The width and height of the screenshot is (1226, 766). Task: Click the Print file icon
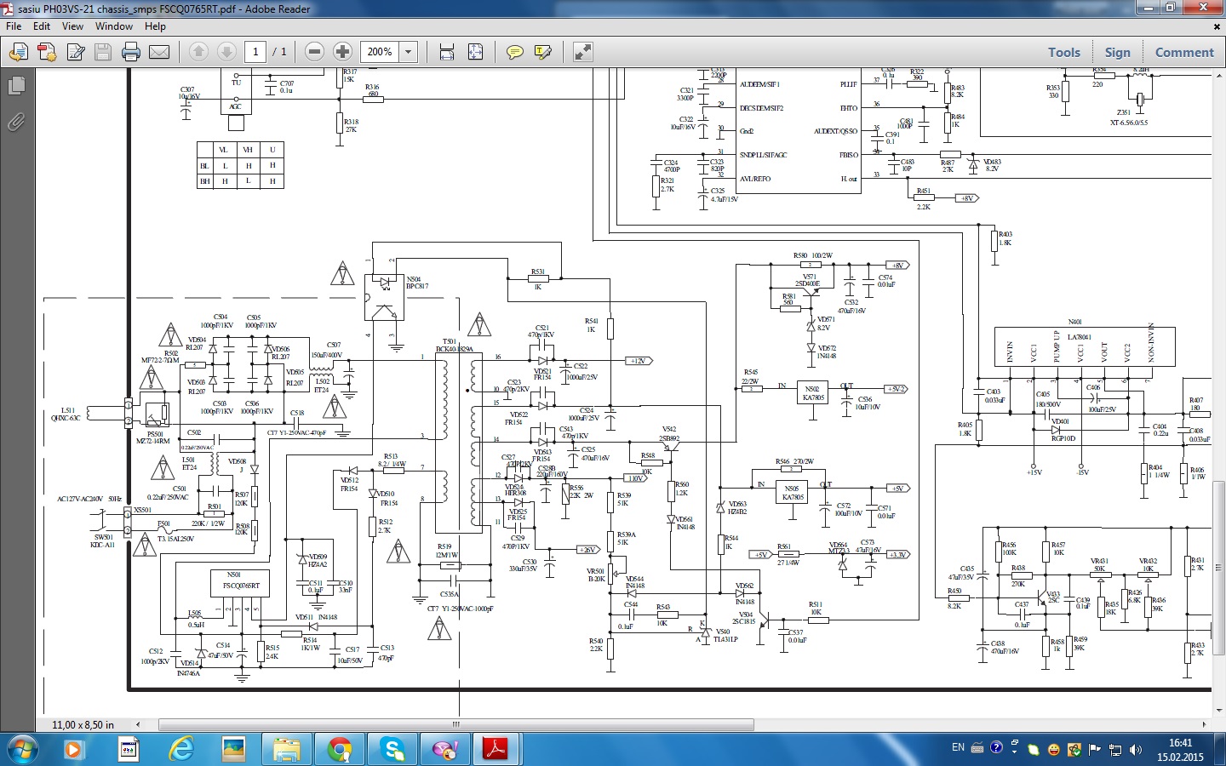131,53
